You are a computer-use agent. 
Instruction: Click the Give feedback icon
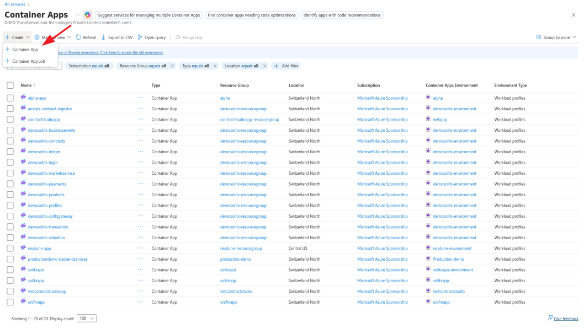point(550,318)
